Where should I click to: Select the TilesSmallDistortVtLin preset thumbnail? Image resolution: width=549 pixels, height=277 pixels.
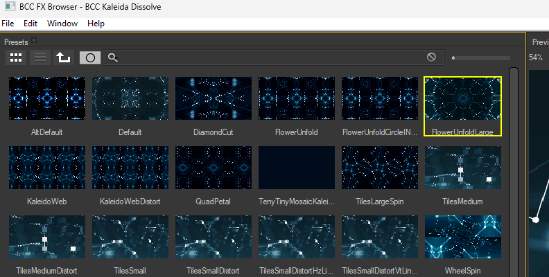pyautogui.click(x=380, y=237)
